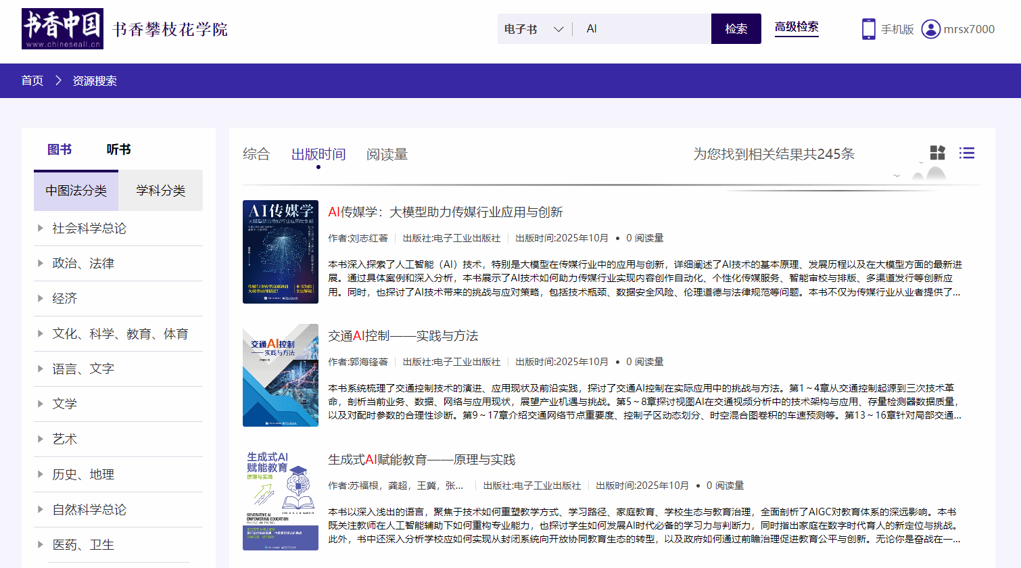Click the 书香中国 site logo
Viewport: 1021px width, 568px height.
[x=62, y=28]
